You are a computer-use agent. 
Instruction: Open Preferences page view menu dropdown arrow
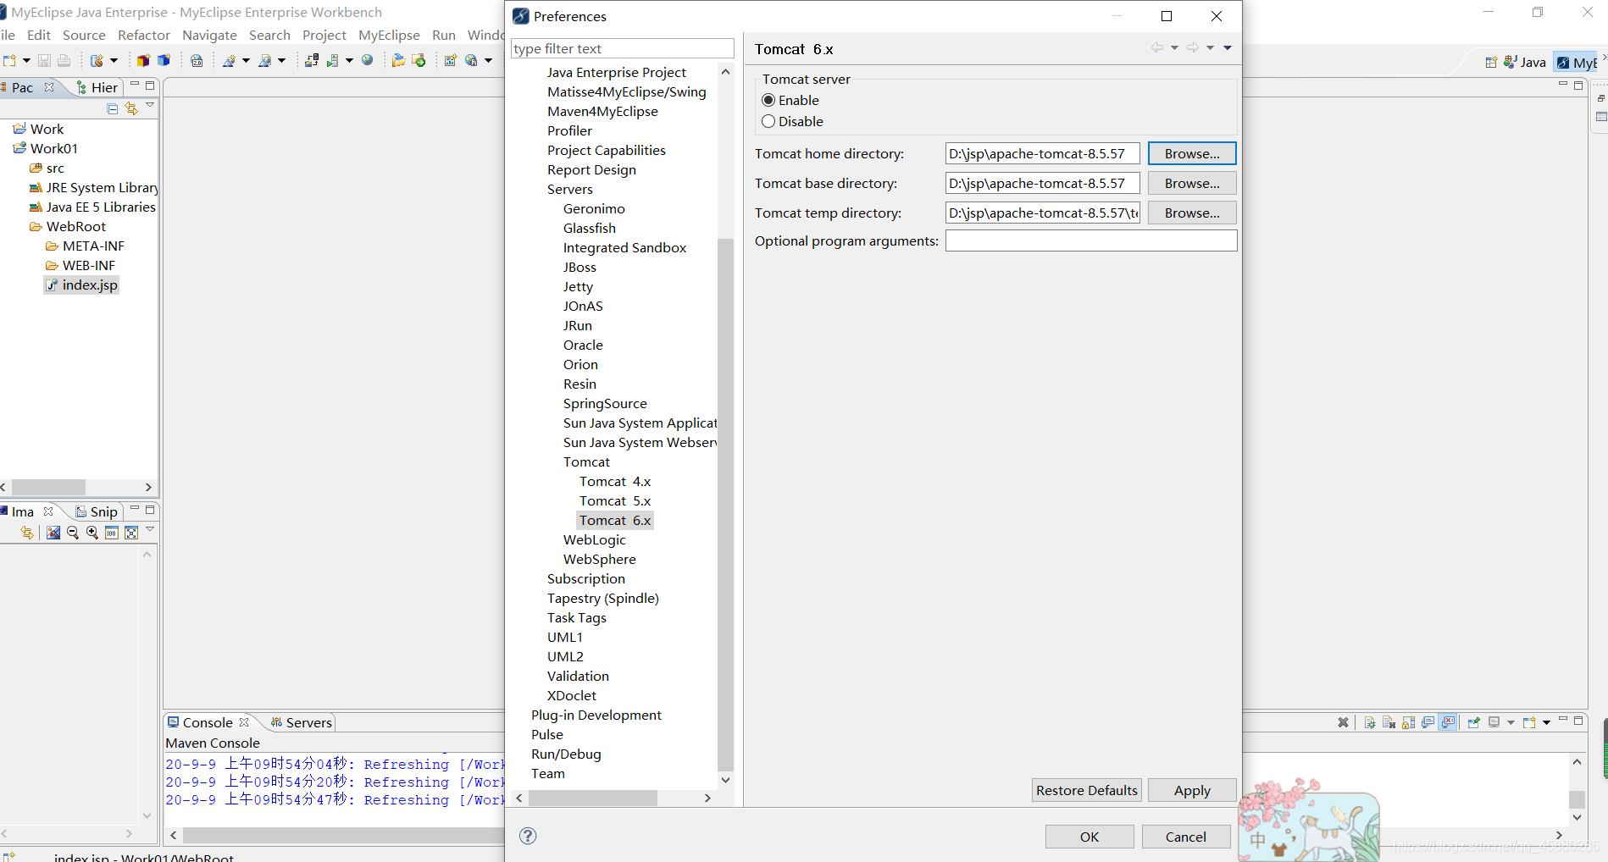[x=1227, y=47]
